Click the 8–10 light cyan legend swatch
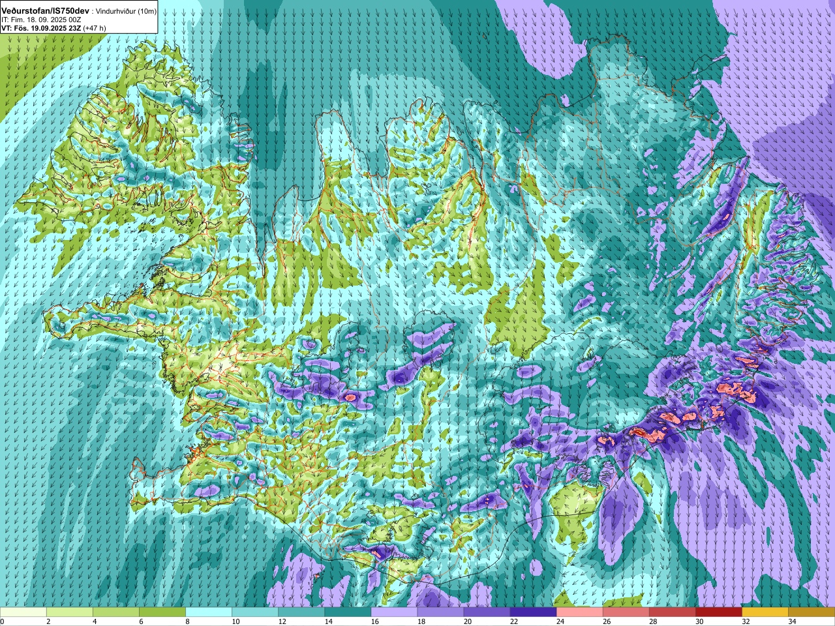835x626 pixels. pos(209,612)
